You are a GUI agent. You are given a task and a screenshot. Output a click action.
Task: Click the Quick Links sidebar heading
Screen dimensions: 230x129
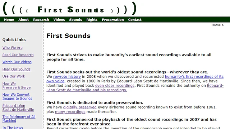[x=14, y=40]
